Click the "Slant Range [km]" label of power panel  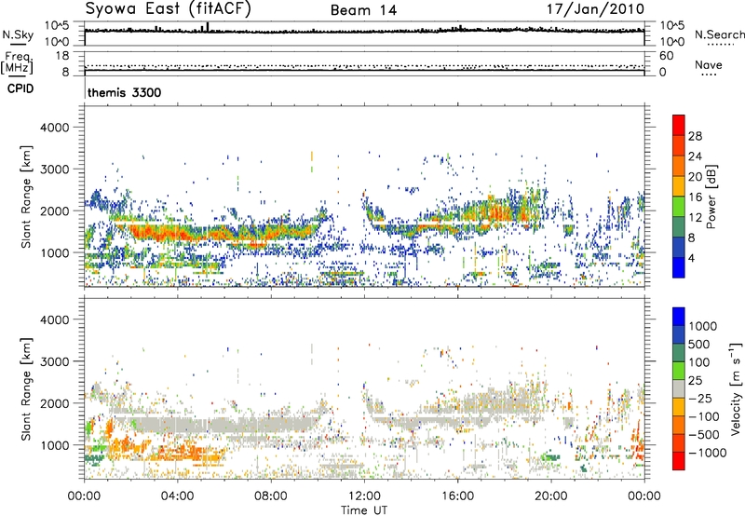tap(26, 197)
